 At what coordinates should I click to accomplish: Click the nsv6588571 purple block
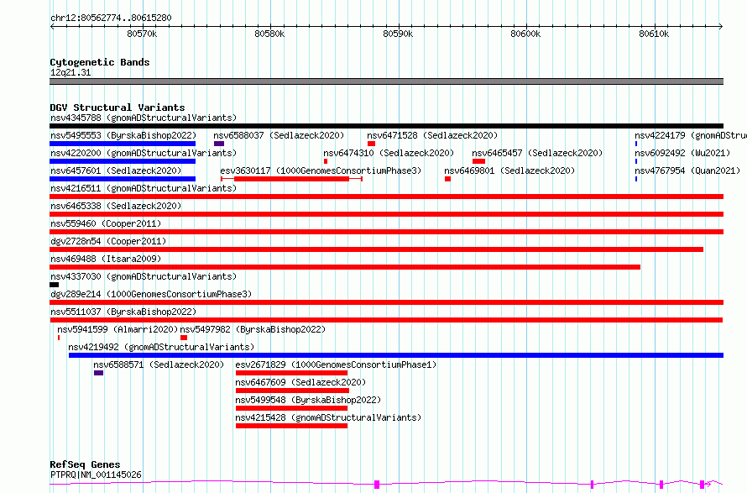click(98, 373)
